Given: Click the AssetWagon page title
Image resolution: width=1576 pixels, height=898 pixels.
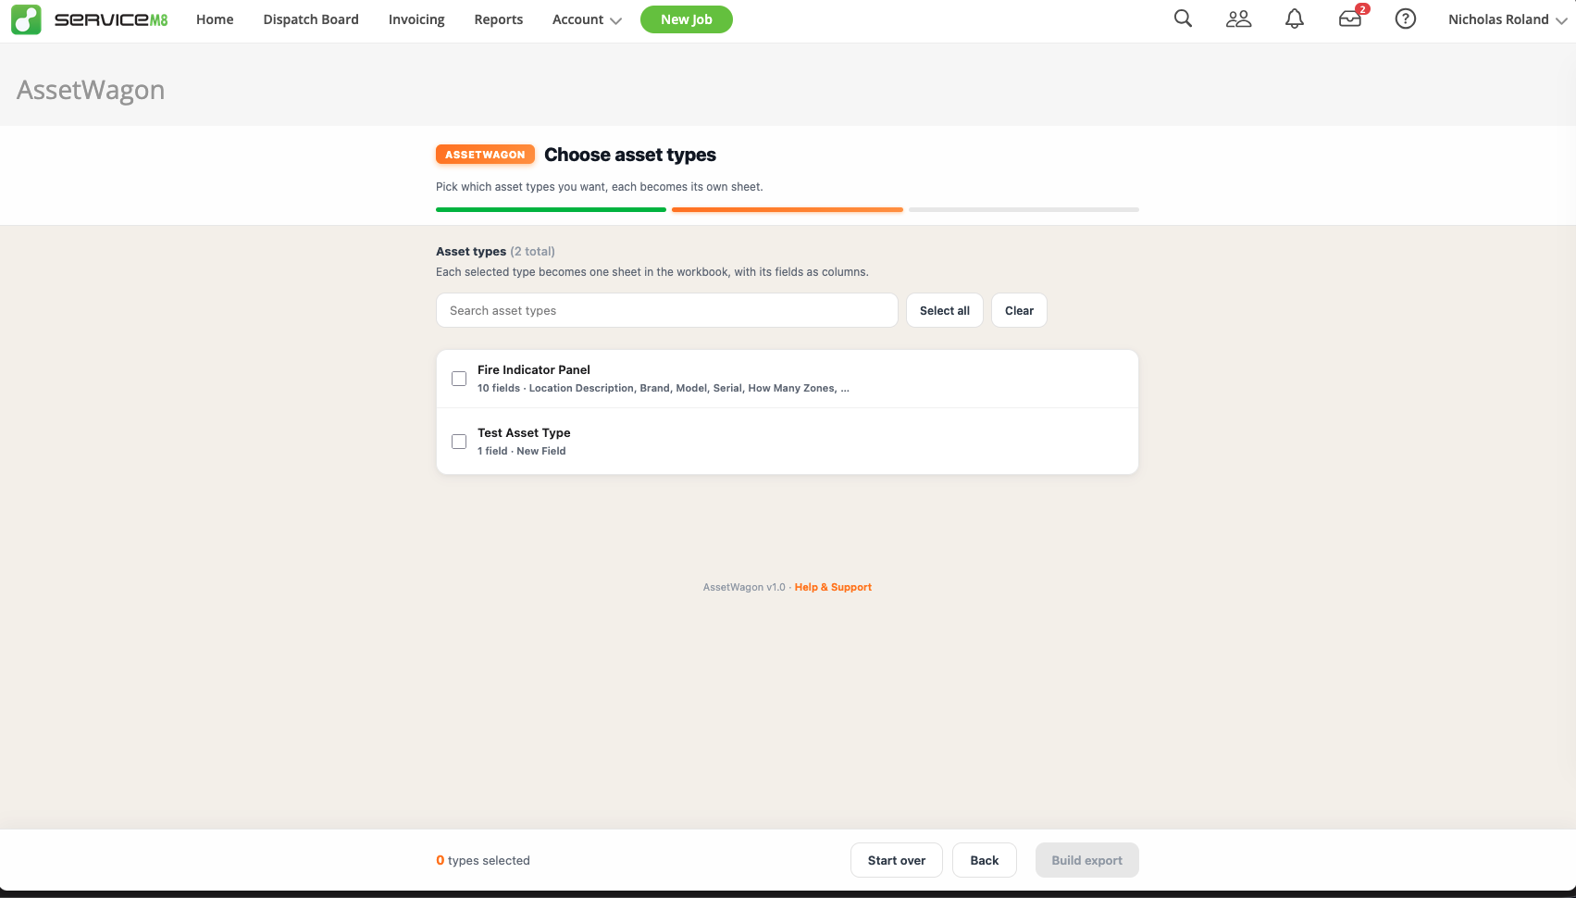Looking at the screenshot, I should coord(91,90).
